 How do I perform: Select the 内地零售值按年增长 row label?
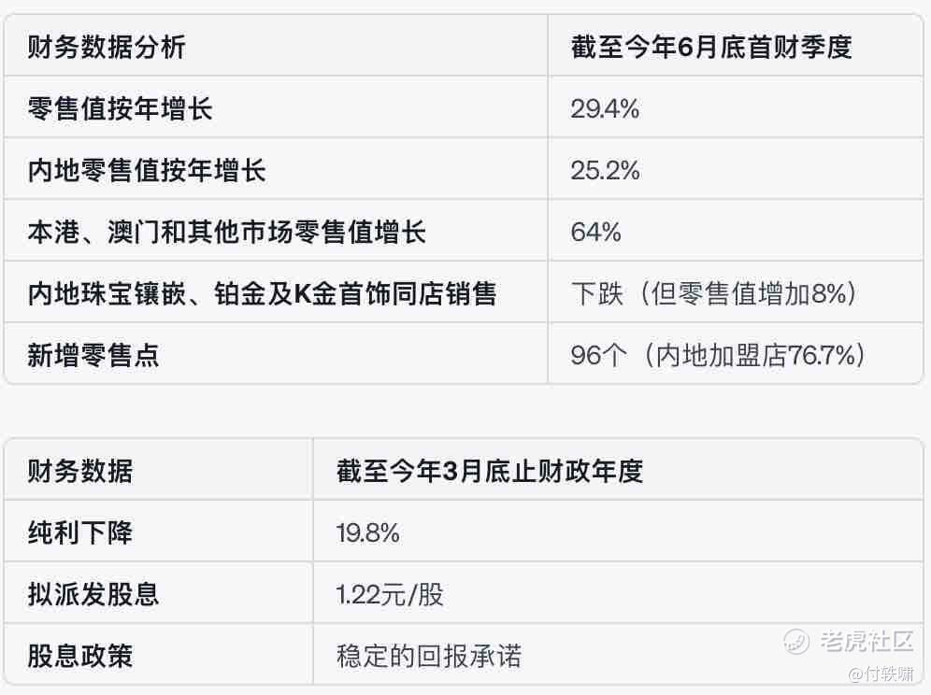147,170
